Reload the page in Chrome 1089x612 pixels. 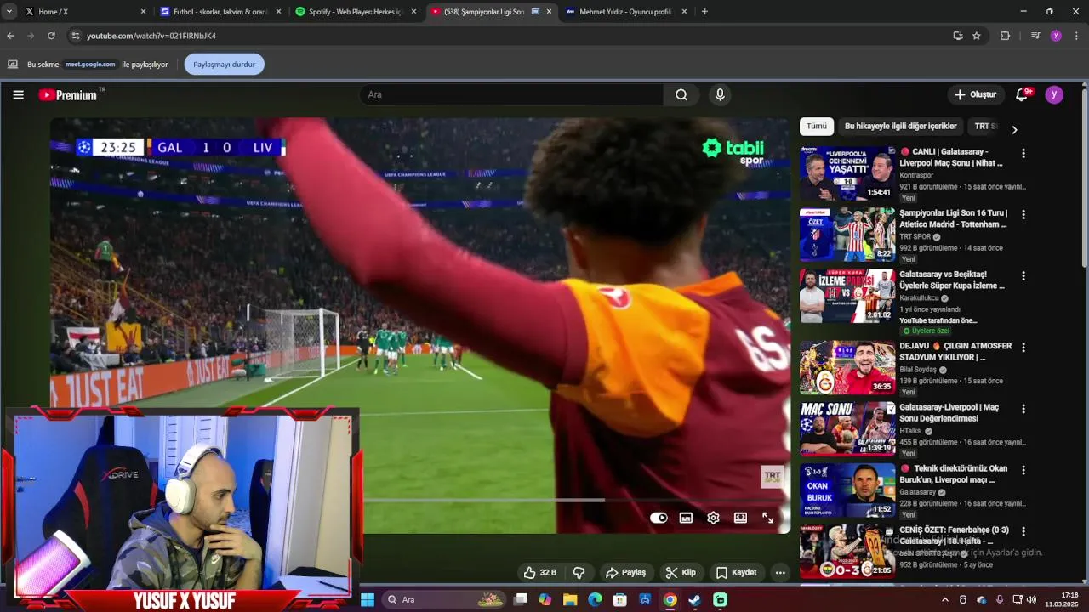[x=51, y=36]
